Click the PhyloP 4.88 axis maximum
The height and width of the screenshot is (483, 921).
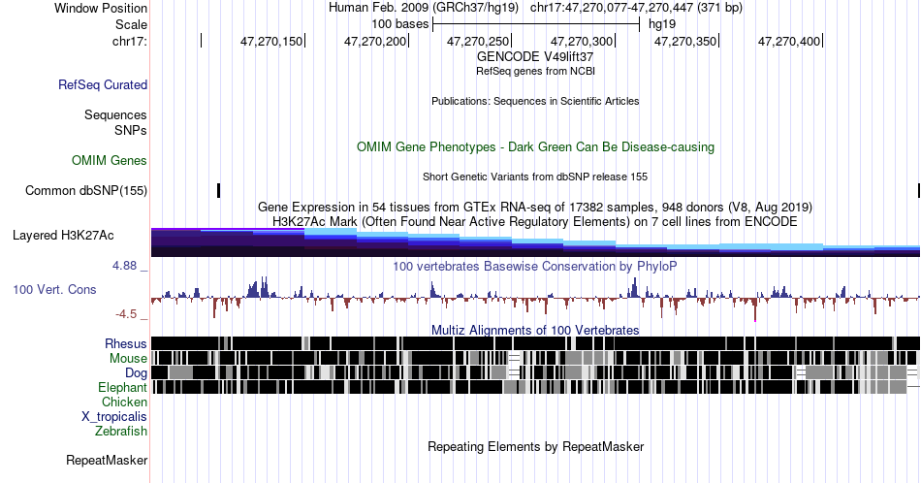tap(124, 266)
